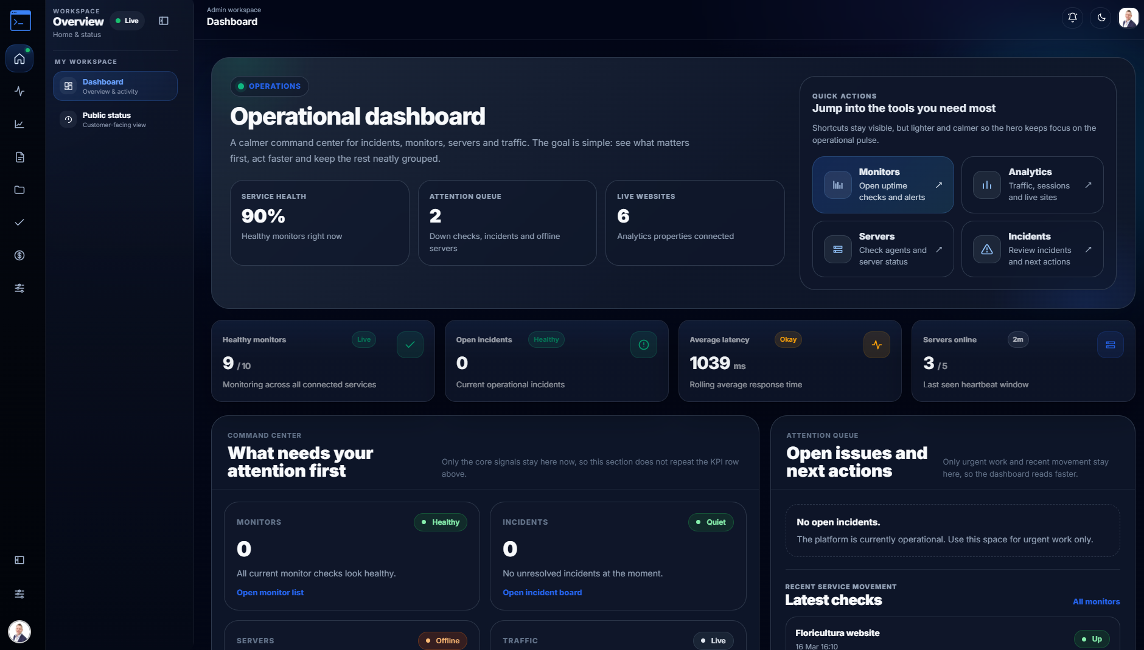This screenshot has height=650, width=1144.
Task: Select the Home icon in the left rail
Action: [19, 58]
